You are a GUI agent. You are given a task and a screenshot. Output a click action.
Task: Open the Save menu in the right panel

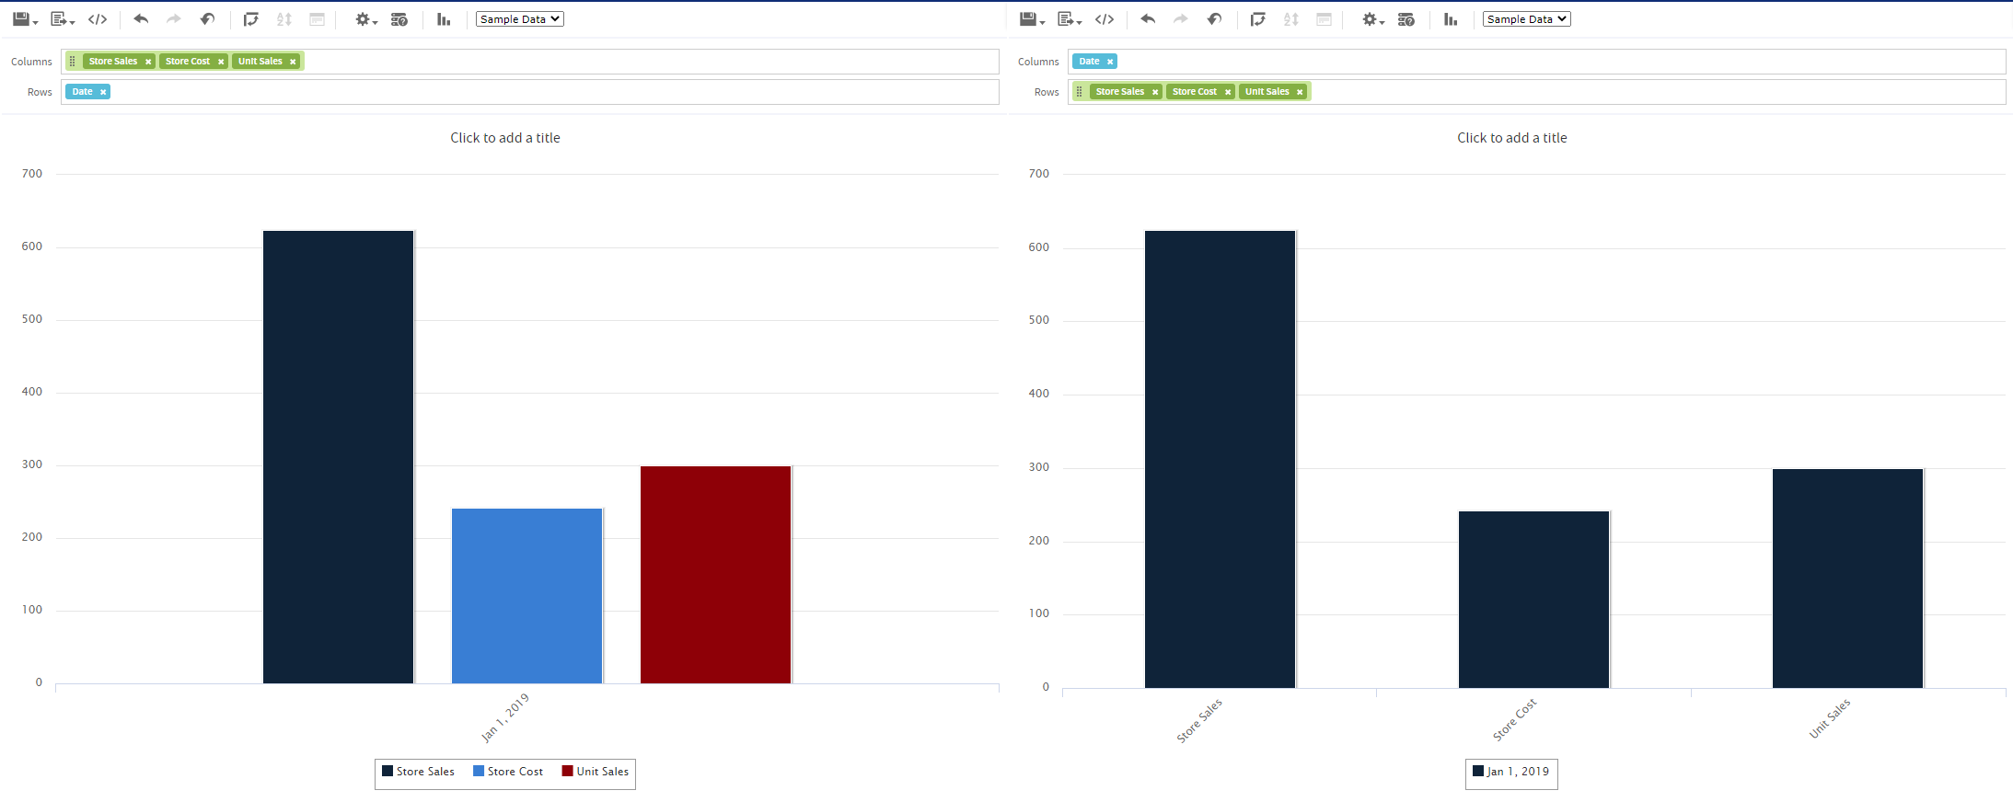[1032, 19]
